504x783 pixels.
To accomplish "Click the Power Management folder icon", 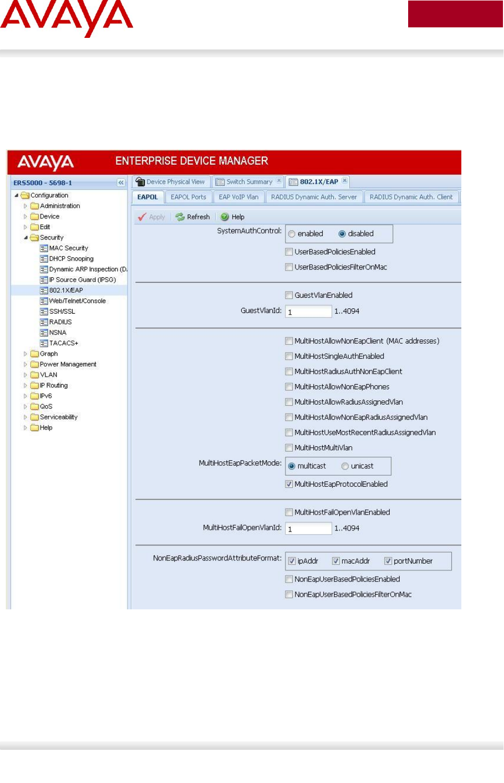I will pos(35,364).
